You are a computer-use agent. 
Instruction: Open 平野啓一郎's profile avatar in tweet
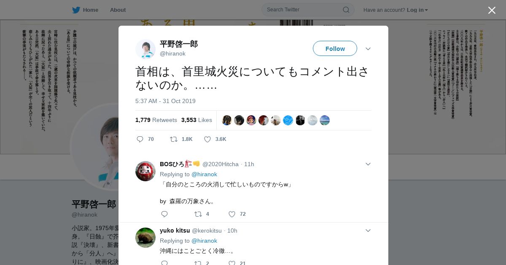[145, 49]
